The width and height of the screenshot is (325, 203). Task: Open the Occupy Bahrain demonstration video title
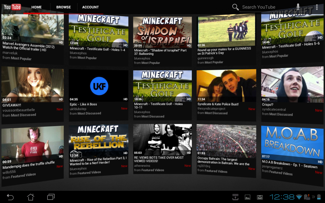[223, 162]
